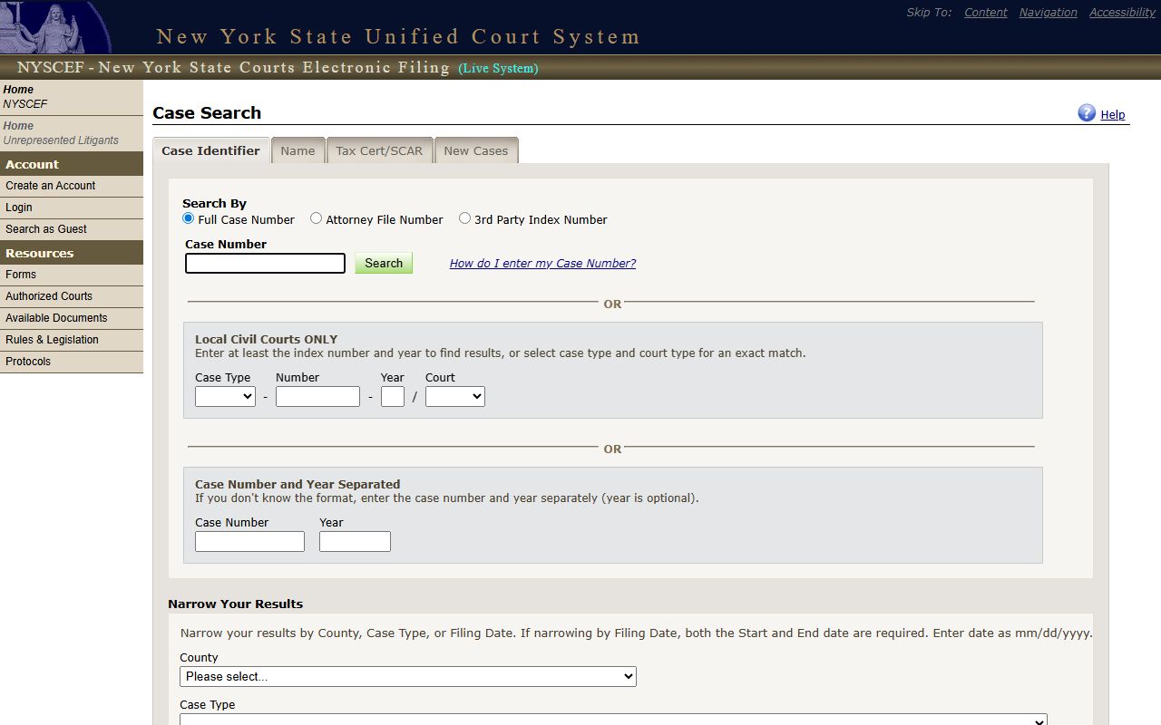Open the Case Type dropdown under Narrow Your Results

tap(613, 720)
